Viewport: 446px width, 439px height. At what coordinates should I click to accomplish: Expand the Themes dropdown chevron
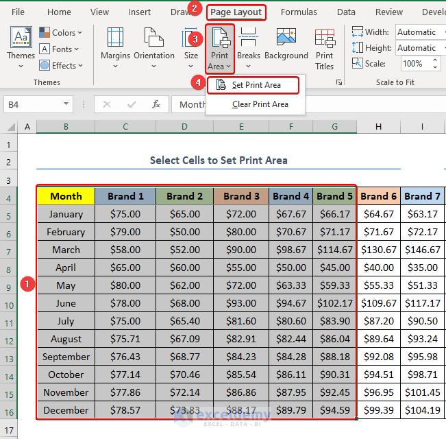coord(21,67)
